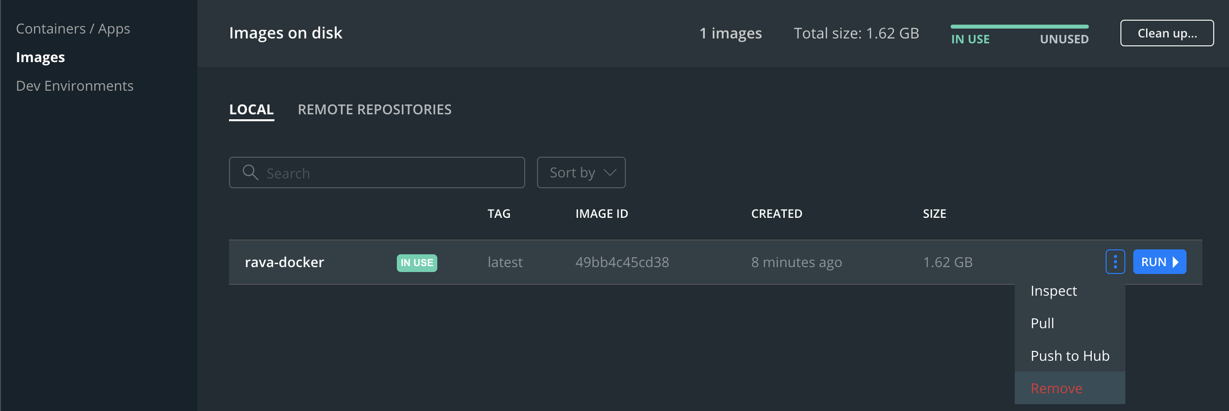1229x411 pixels.
Task: Navigate to Dev Environments in the sidebar
Action: pos(75,85)
